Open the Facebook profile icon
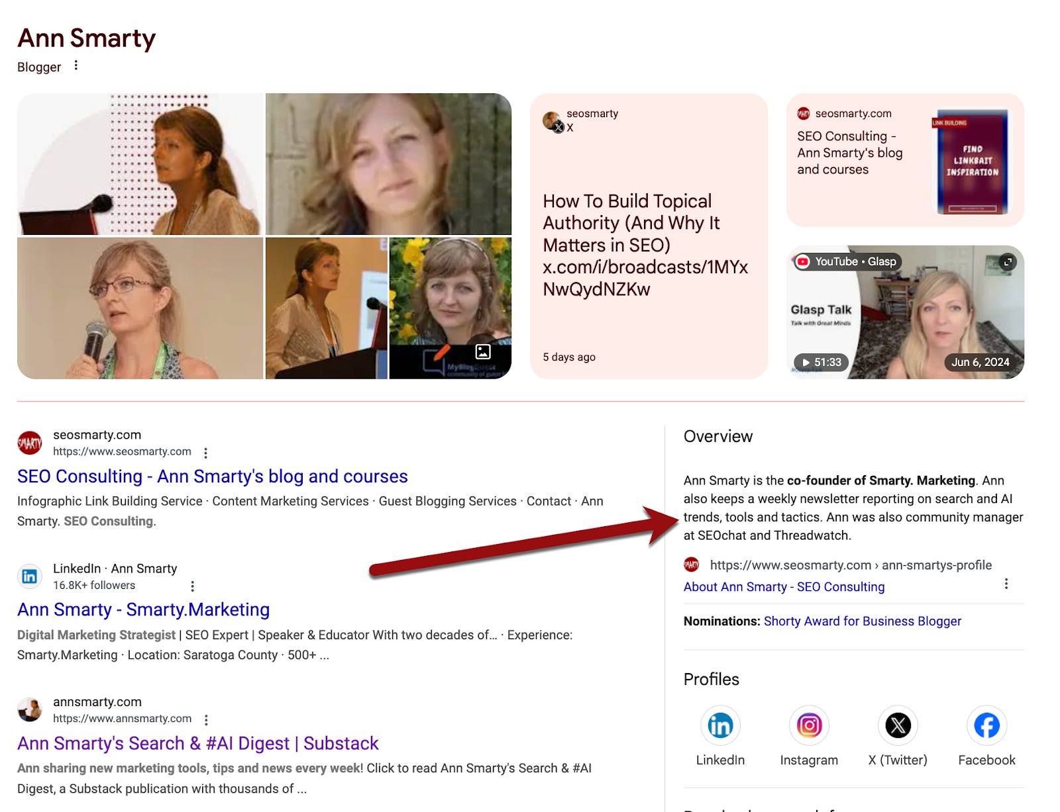 point(986,725)
